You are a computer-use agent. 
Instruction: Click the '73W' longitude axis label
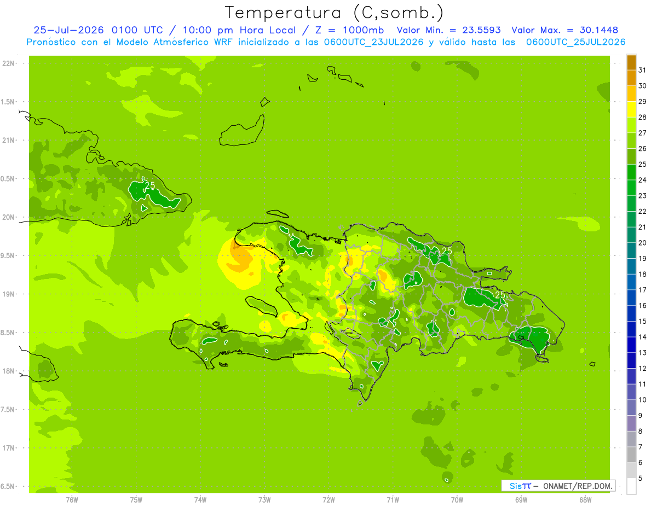click(264, 500)
